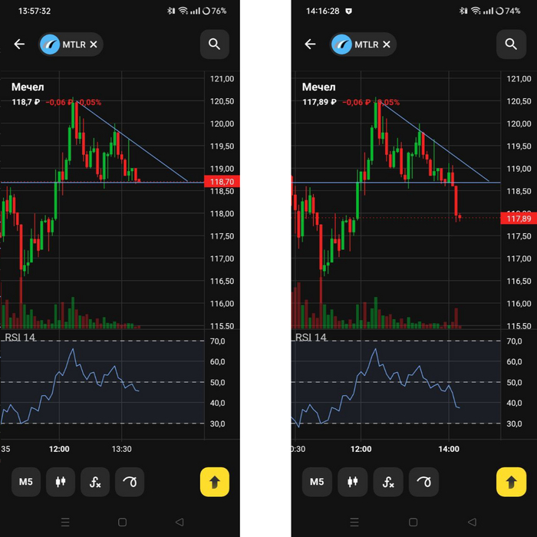
Task: Tap Android recents button in 14:16 screenshot
Action: coord(355,522)
